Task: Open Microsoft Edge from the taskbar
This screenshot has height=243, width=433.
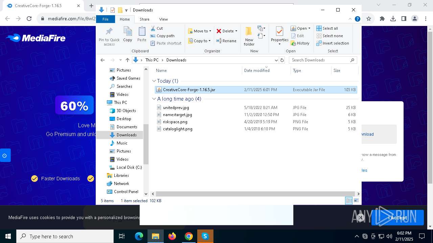Action: click(x=139, y=236)
